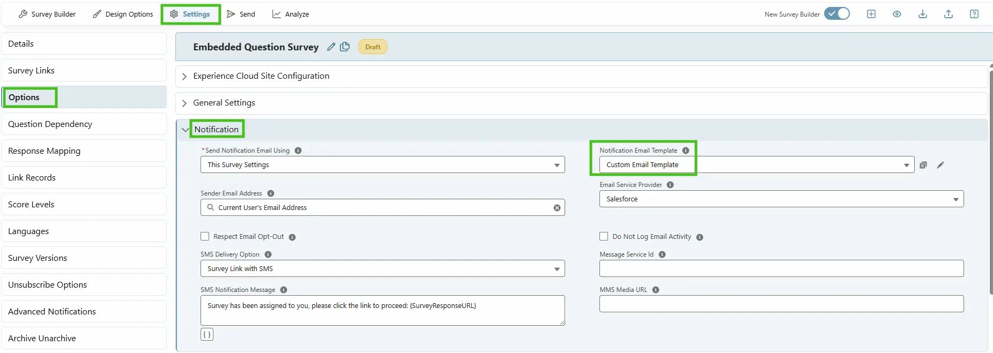The height and width of the screenshot is (353, 993).
Task: Check the Do Not Log Email Activity box
Action: (604, 236)
